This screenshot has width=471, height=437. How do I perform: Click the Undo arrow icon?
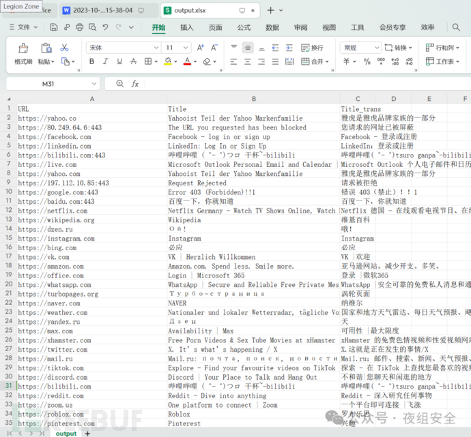[105, 27]
